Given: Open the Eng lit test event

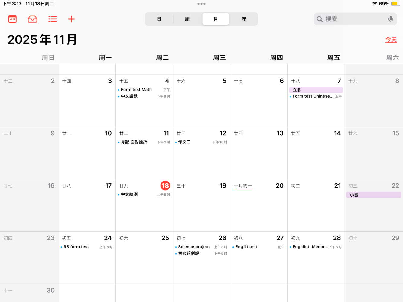Looking at the screenshot, I should (258, 247).
